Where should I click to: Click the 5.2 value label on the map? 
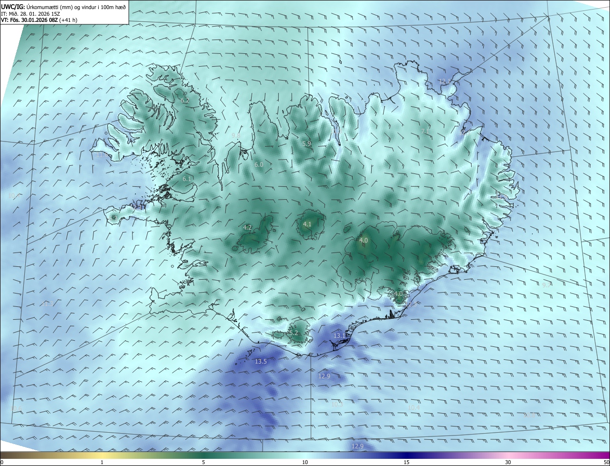(x=293, y=333)
